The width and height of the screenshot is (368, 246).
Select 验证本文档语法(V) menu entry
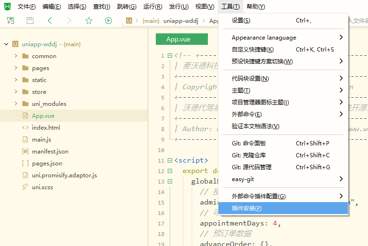(283, 126)
